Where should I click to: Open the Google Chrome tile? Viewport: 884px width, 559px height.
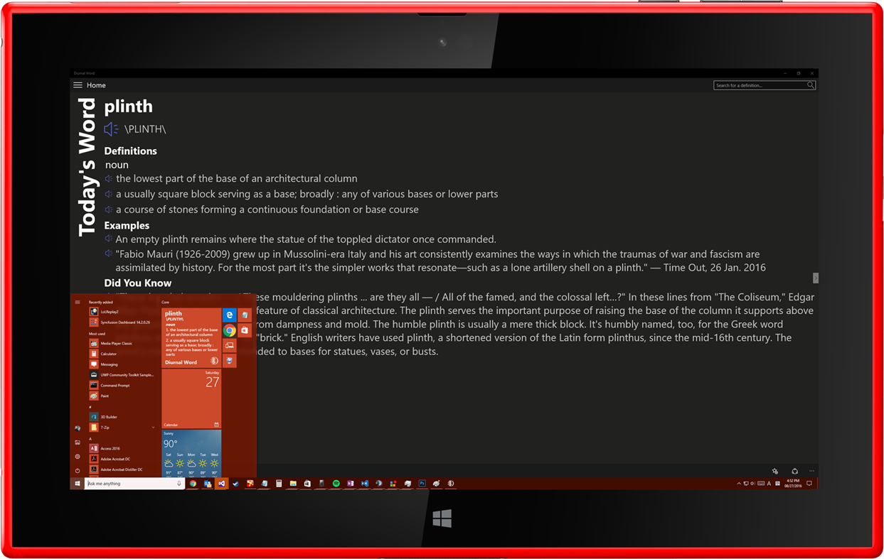(229, 330)
